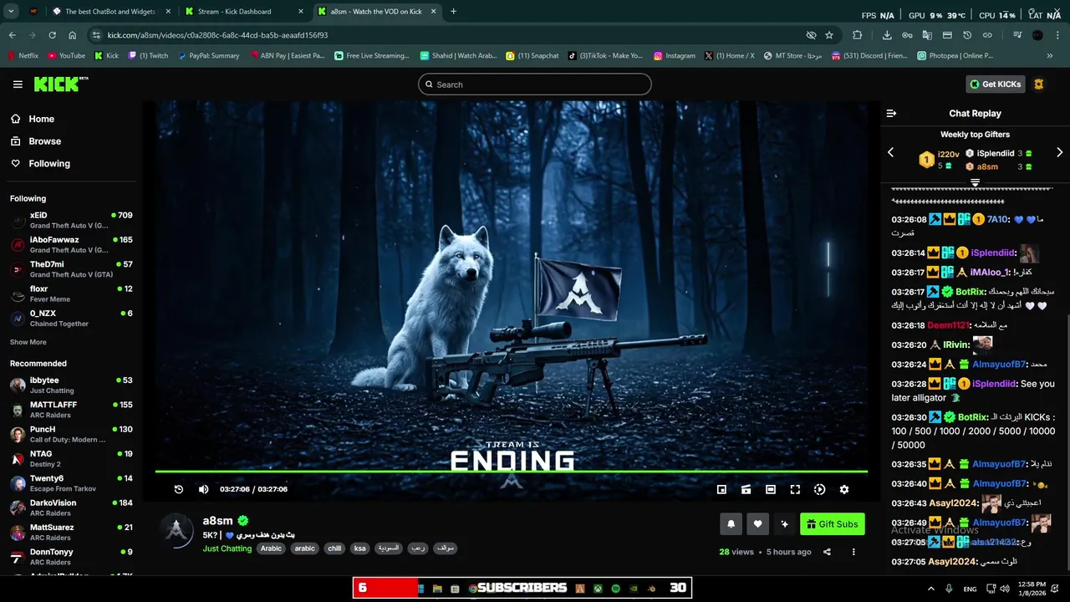Image resolution: width=1070 pixels, height=602 pixels.
Task: Open the three-dot options below Gift Subs
Action: 853,552
